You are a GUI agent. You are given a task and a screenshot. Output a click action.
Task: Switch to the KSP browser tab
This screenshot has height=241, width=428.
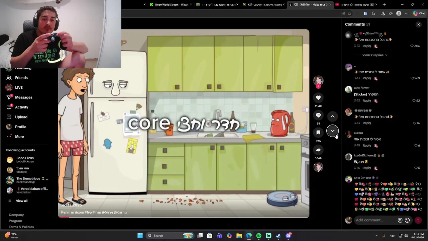(x=264, y=5)
